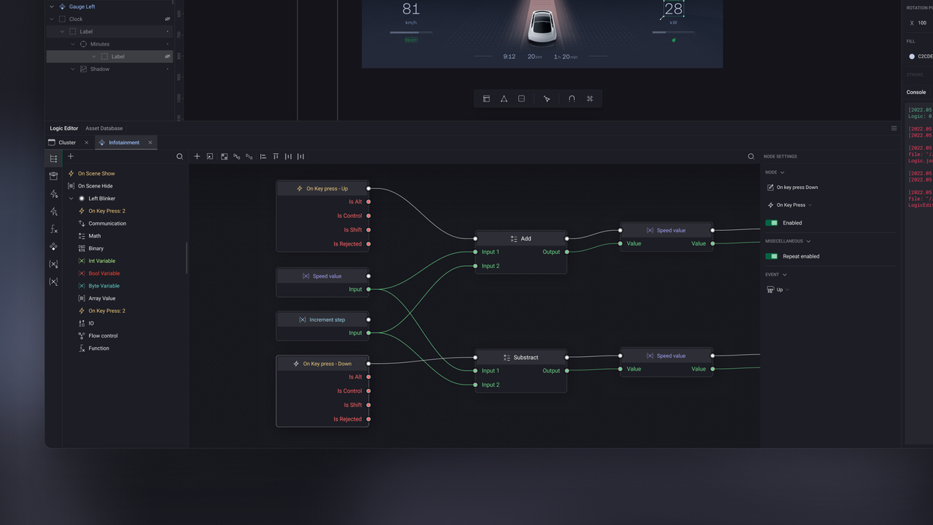The height and width of the screenshot is (525, 933).
Task: Collapse the Minutes tree item chevron
Action: tap(73, 44)
